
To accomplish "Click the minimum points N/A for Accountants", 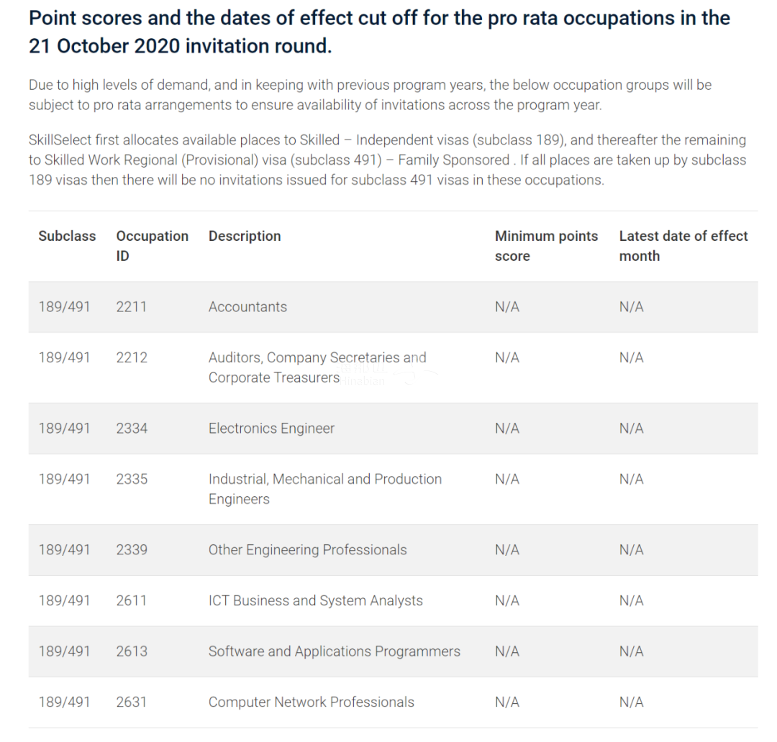I will click(507, 307).
